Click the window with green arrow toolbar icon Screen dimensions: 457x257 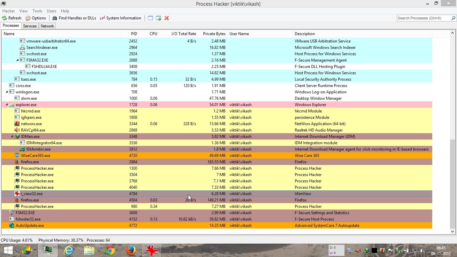[159, 18]
